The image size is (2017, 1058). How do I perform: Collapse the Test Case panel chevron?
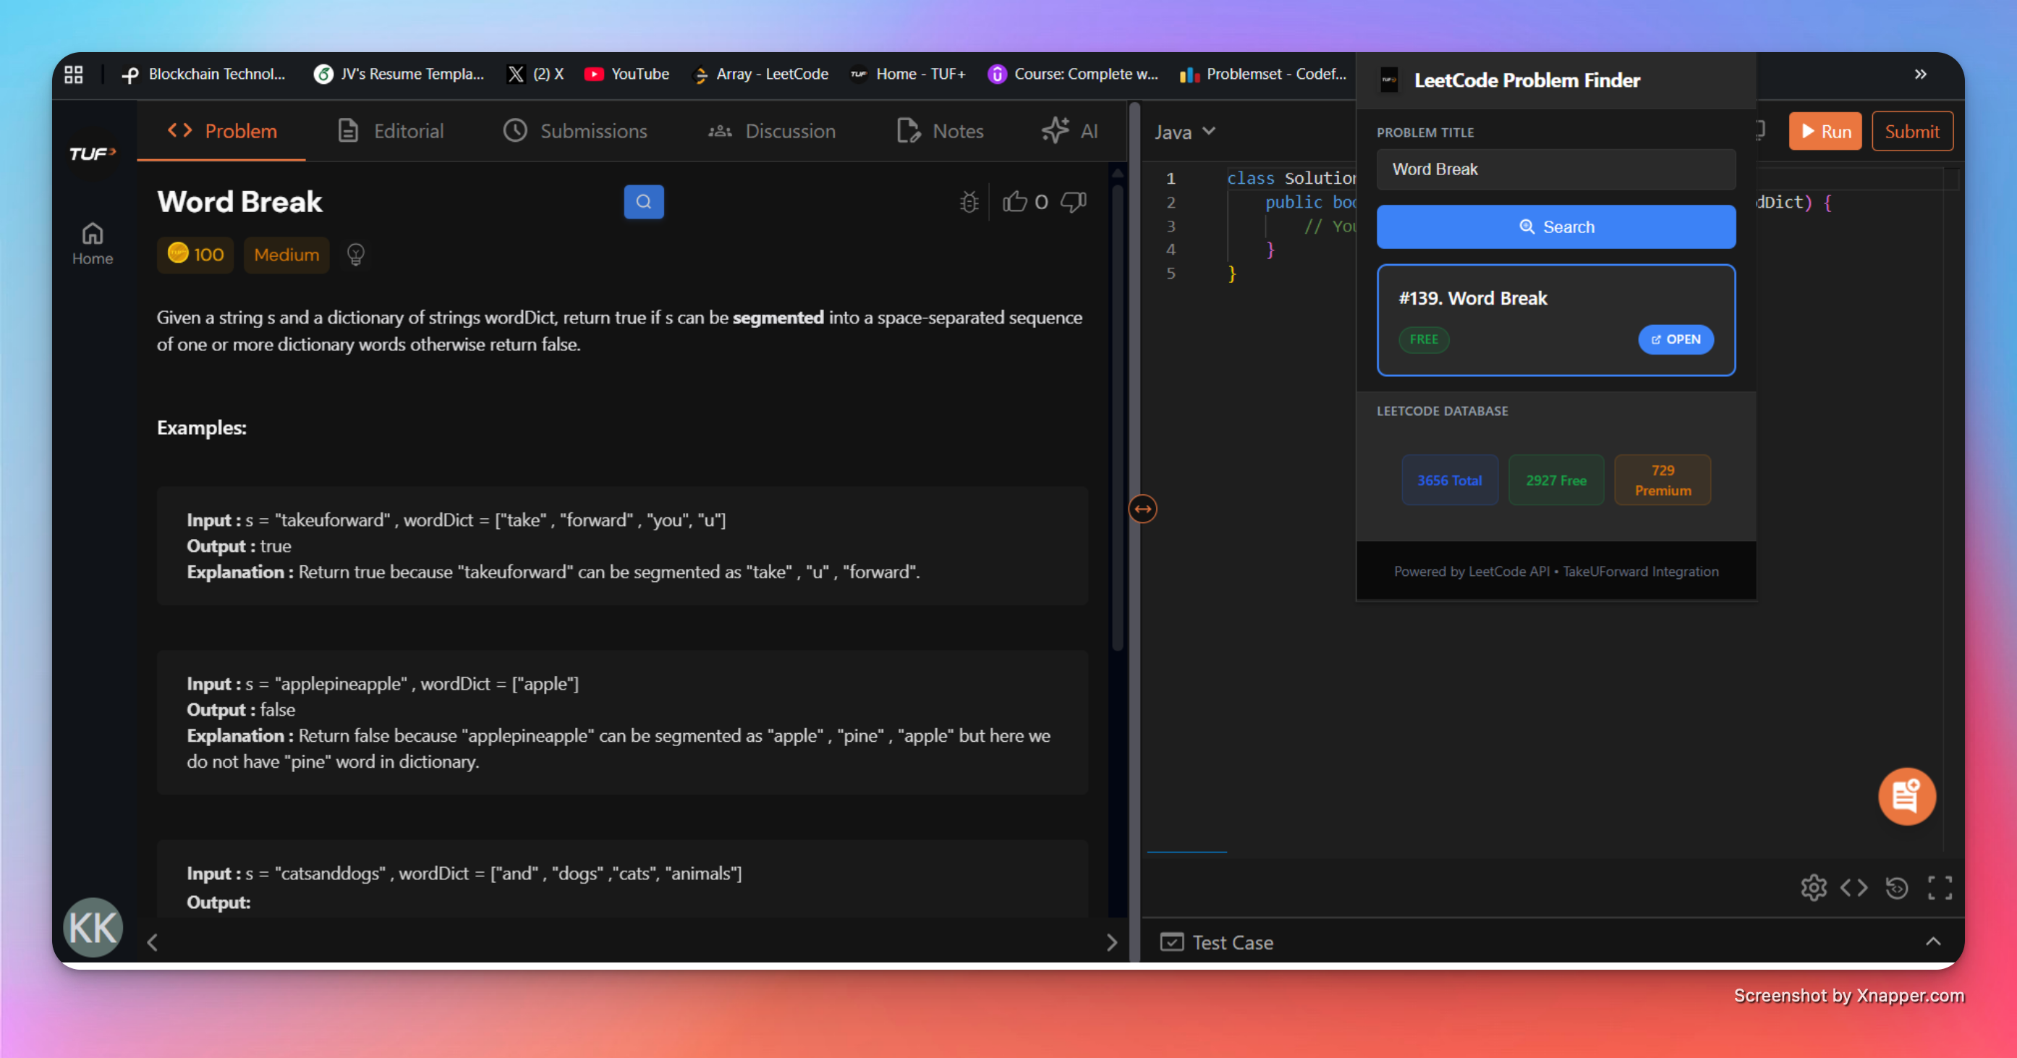pyautogui.click(x=1932, y=942)
